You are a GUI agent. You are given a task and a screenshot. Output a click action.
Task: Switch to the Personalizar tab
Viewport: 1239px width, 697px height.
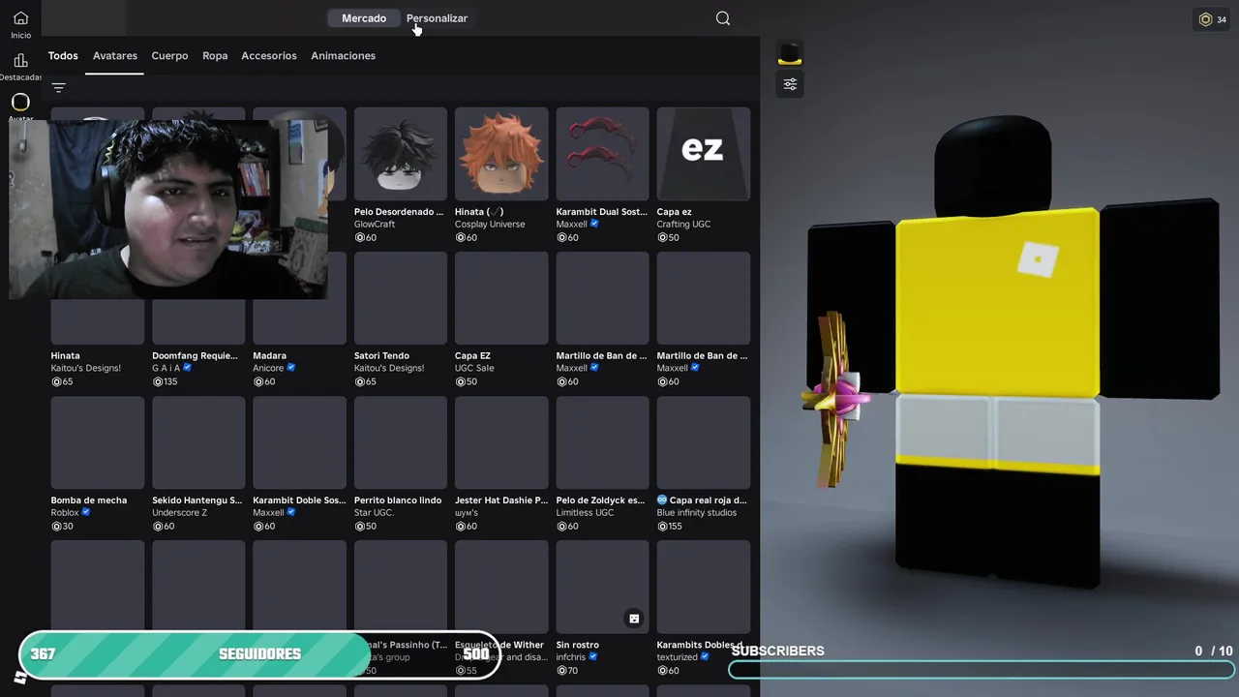[x=437, y=18]
